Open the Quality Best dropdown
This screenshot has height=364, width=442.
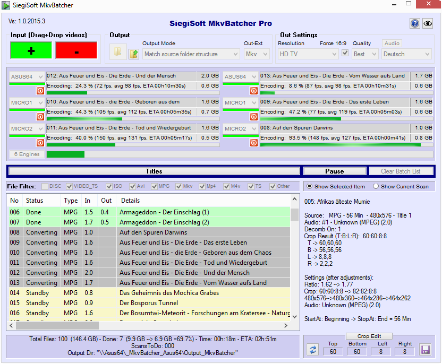click(365, 54)
